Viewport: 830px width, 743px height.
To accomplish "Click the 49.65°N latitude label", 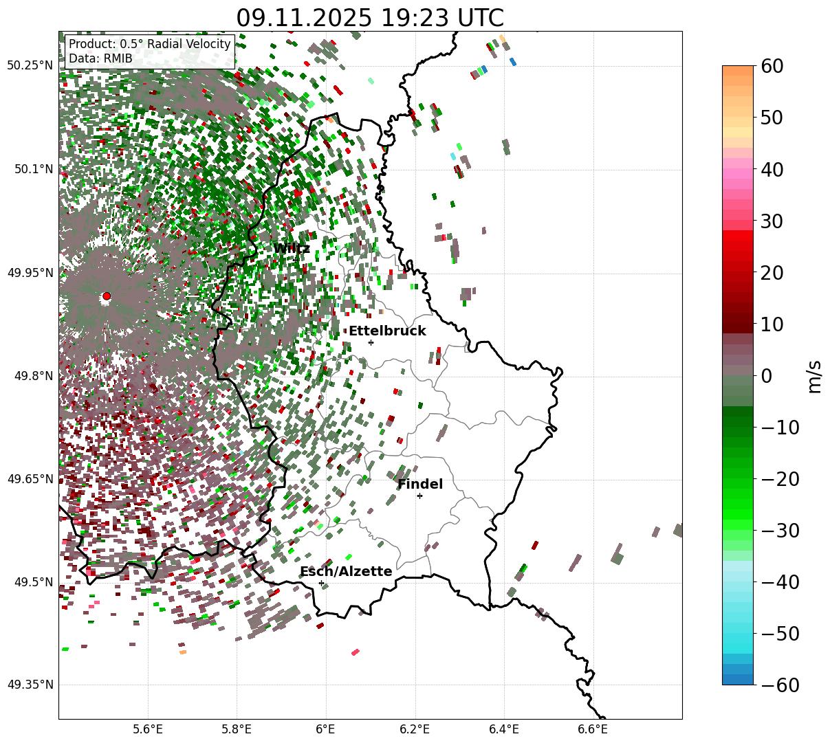I will click(x=30, y=479).
